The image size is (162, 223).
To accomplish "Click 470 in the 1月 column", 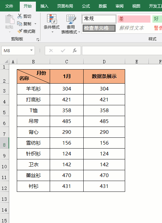I will coord(67,175).
